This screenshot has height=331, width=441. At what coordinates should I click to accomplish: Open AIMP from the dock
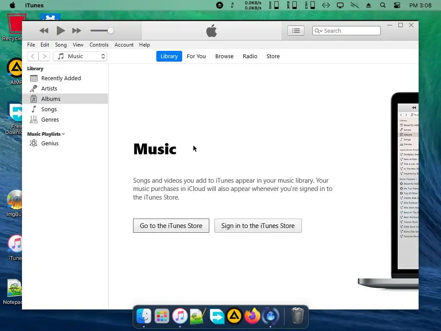pyautogui.click(x=234, y=316)
